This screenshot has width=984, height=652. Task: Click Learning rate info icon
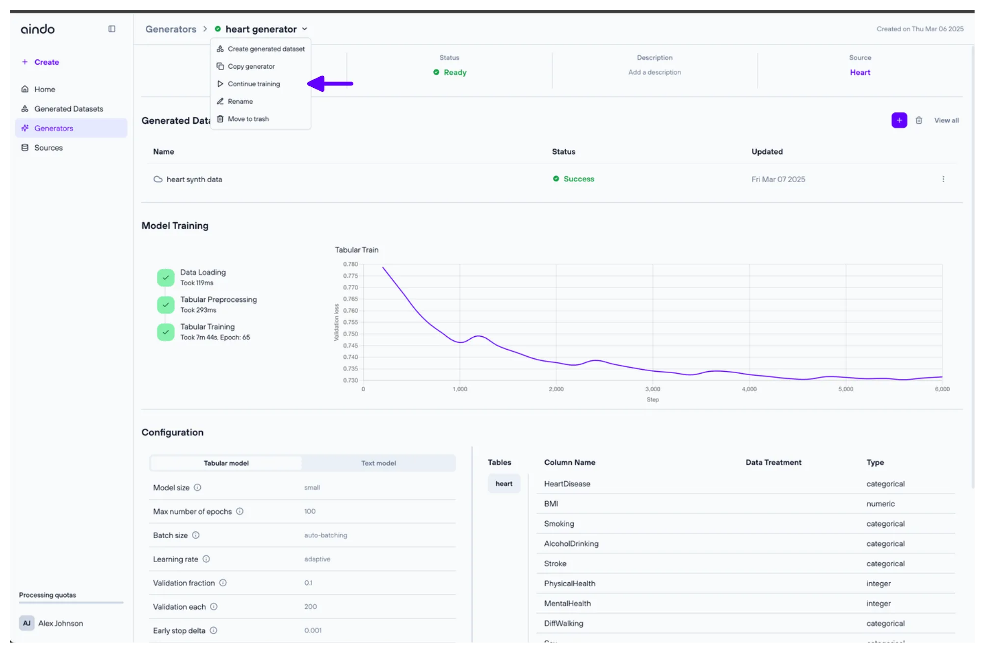[x=206, y=559]
